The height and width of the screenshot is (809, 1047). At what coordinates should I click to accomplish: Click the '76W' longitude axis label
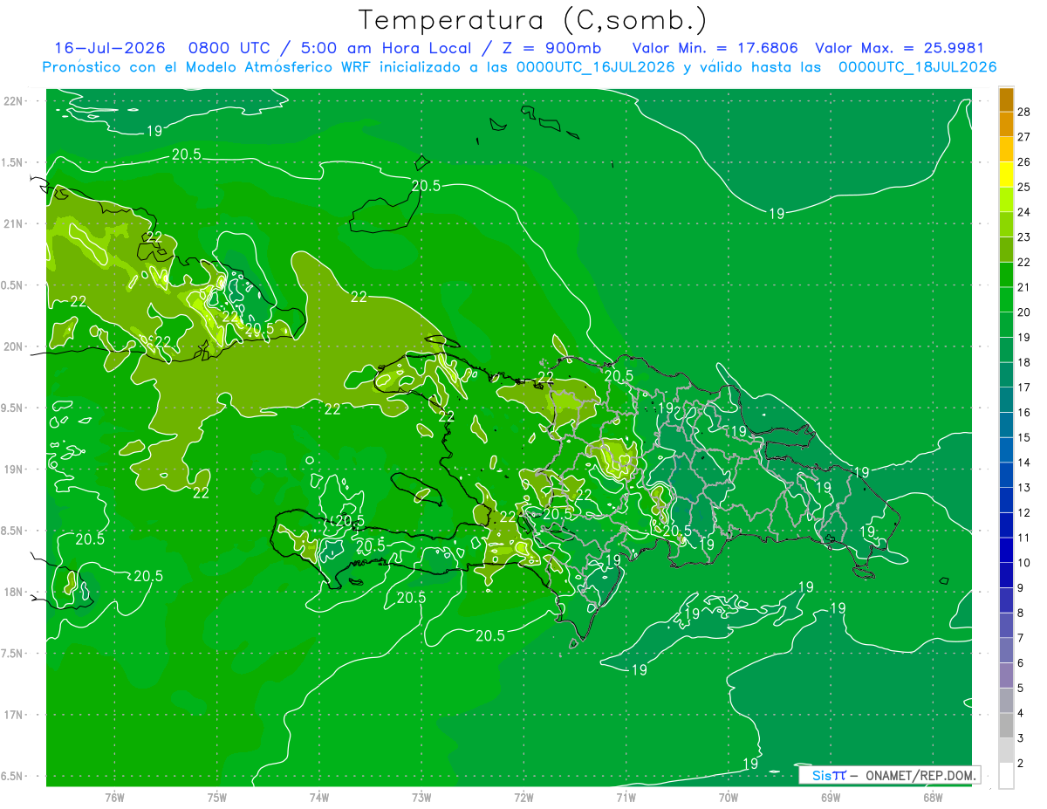click(114, 798)
